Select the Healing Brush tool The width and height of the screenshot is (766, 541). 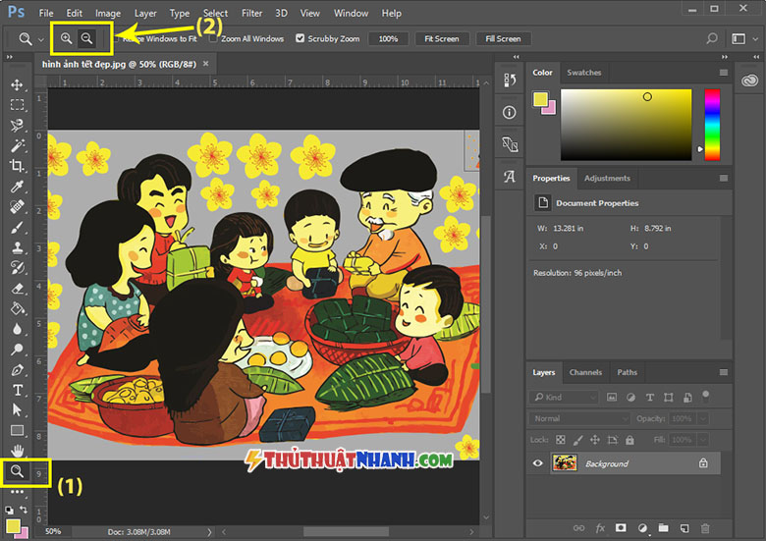click(17, 206)
